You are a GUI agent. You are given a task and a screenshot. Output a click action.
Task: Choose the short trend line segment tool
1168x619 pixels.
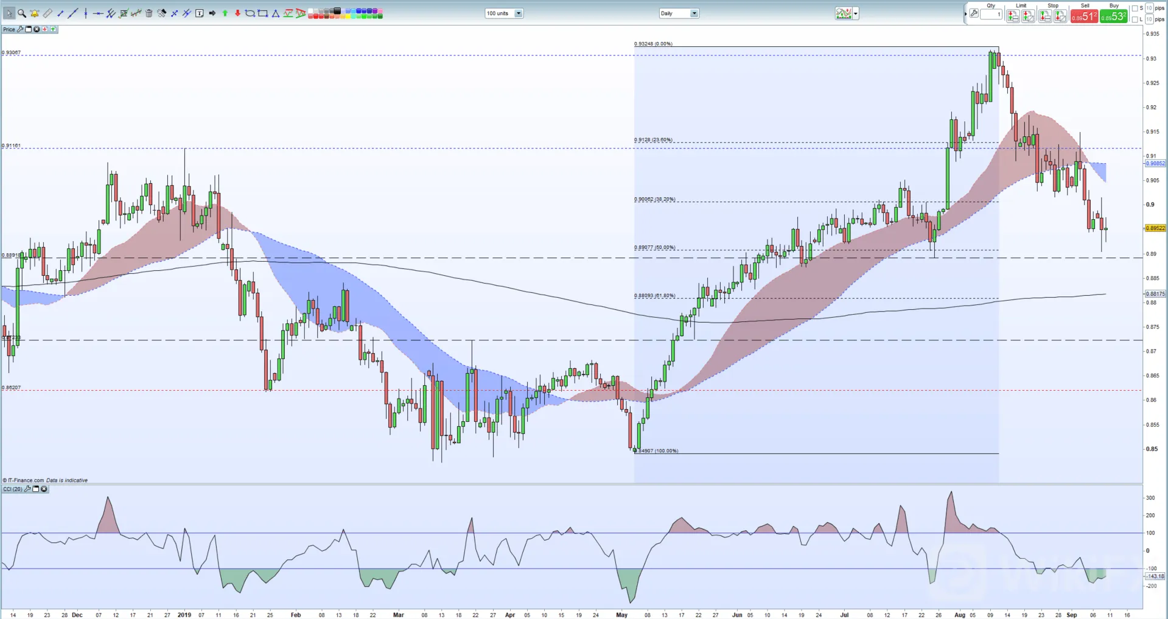60,13
